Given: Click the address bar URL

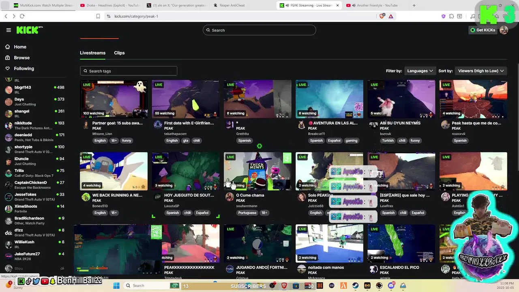Looking at the screenshot, I should [136, 16].
